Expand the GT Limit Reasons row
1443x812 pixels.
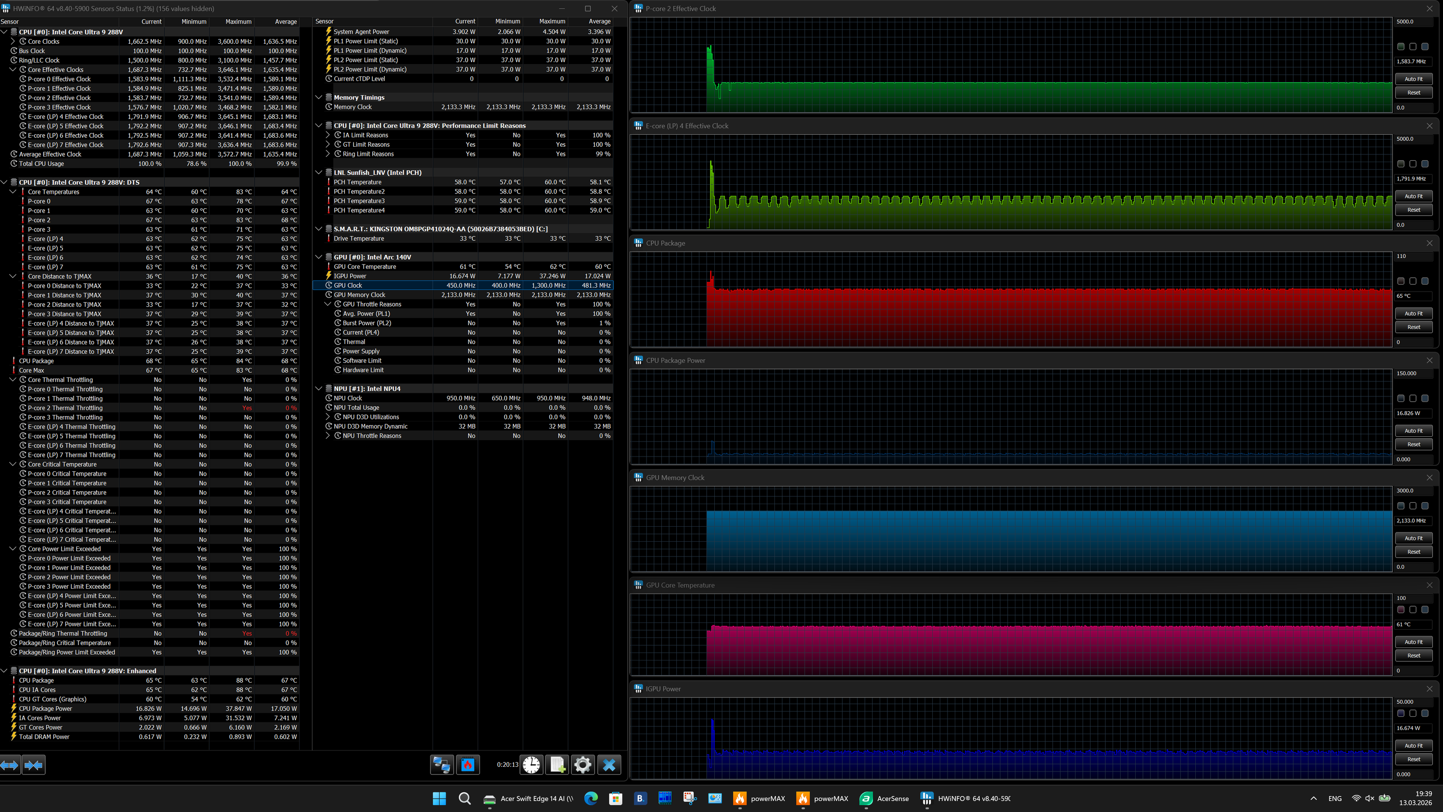click(x=328, y=145)
